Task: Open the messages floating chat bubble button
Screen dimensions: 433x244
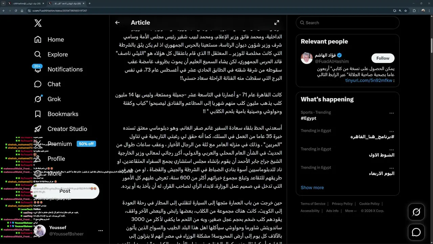Action: pos(416,232)
